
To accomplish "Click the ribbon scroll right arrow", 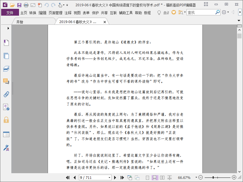I will (240, 12).
